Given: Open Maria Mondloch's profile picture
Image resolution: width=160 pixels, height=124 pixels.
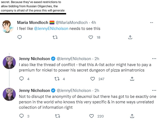Looking at the screenshot, I should pyautogui.click(x=7, y=27).
